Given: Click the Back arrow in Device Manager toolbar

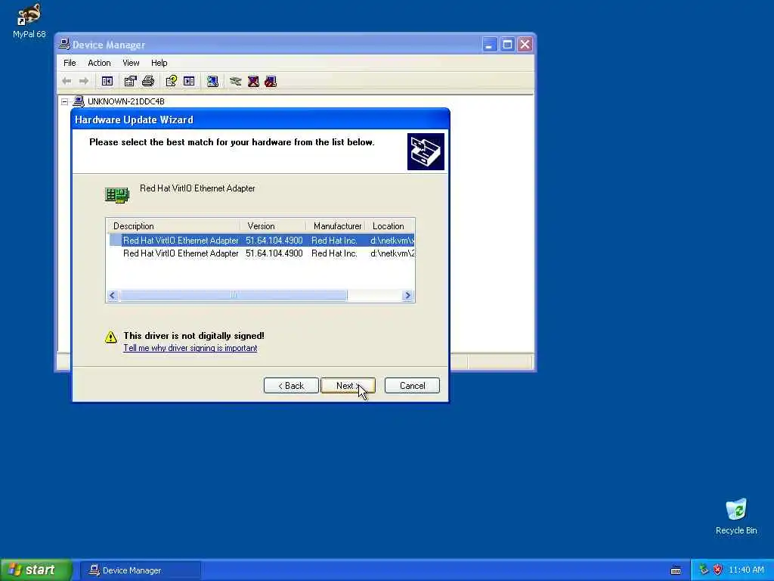Looking at the screenshot, I should (67, 82).
